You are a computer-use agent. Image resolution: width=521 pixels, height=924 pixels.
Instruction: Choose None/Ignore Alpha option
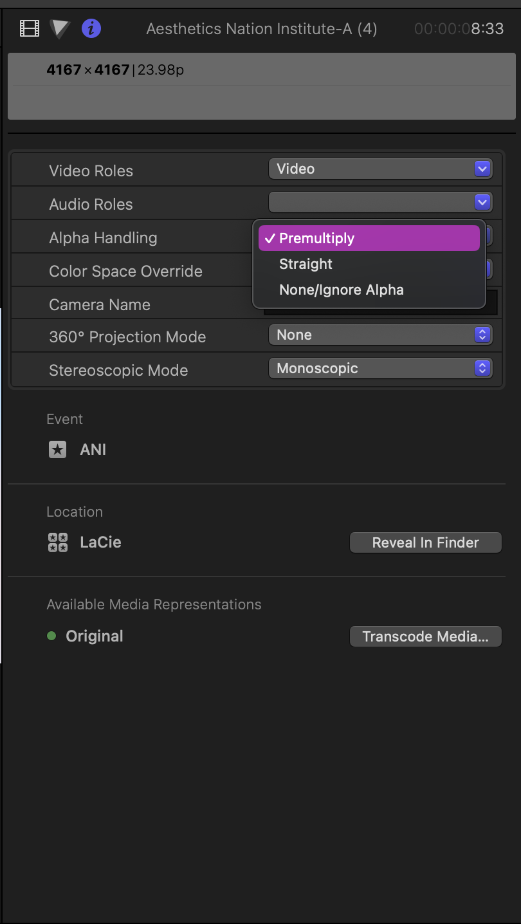(342, 290)
